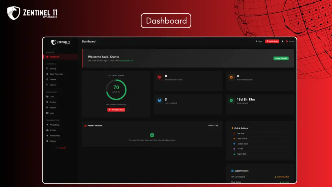The image size is (332, 187).
Task: Click the red Quick Scan header button
Action: click(272, 42)
